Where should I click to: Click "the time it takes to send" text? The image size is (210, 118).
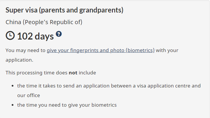pos(45,86)
